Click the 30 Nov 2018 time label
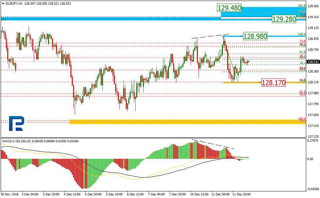The width and height of the screenshot is (320, 198). pos(10,194)
